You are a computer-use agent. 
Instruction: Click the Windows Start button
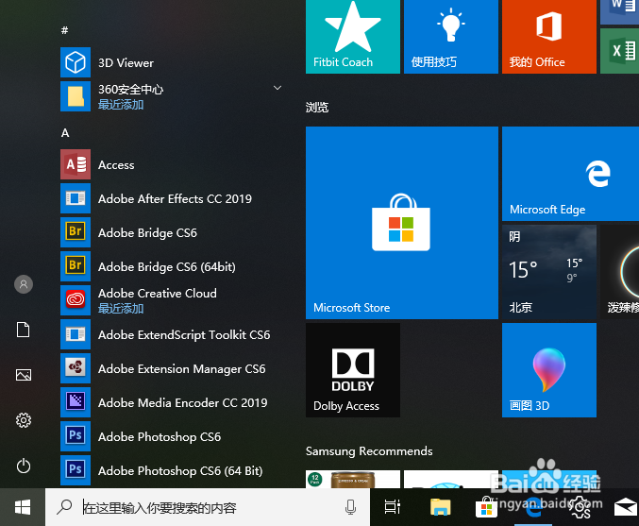[23, 507]
